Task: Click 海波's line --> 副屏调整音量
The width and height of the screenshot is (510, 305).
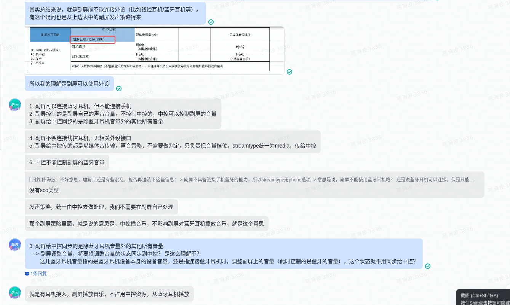Action: click(116, 254)
